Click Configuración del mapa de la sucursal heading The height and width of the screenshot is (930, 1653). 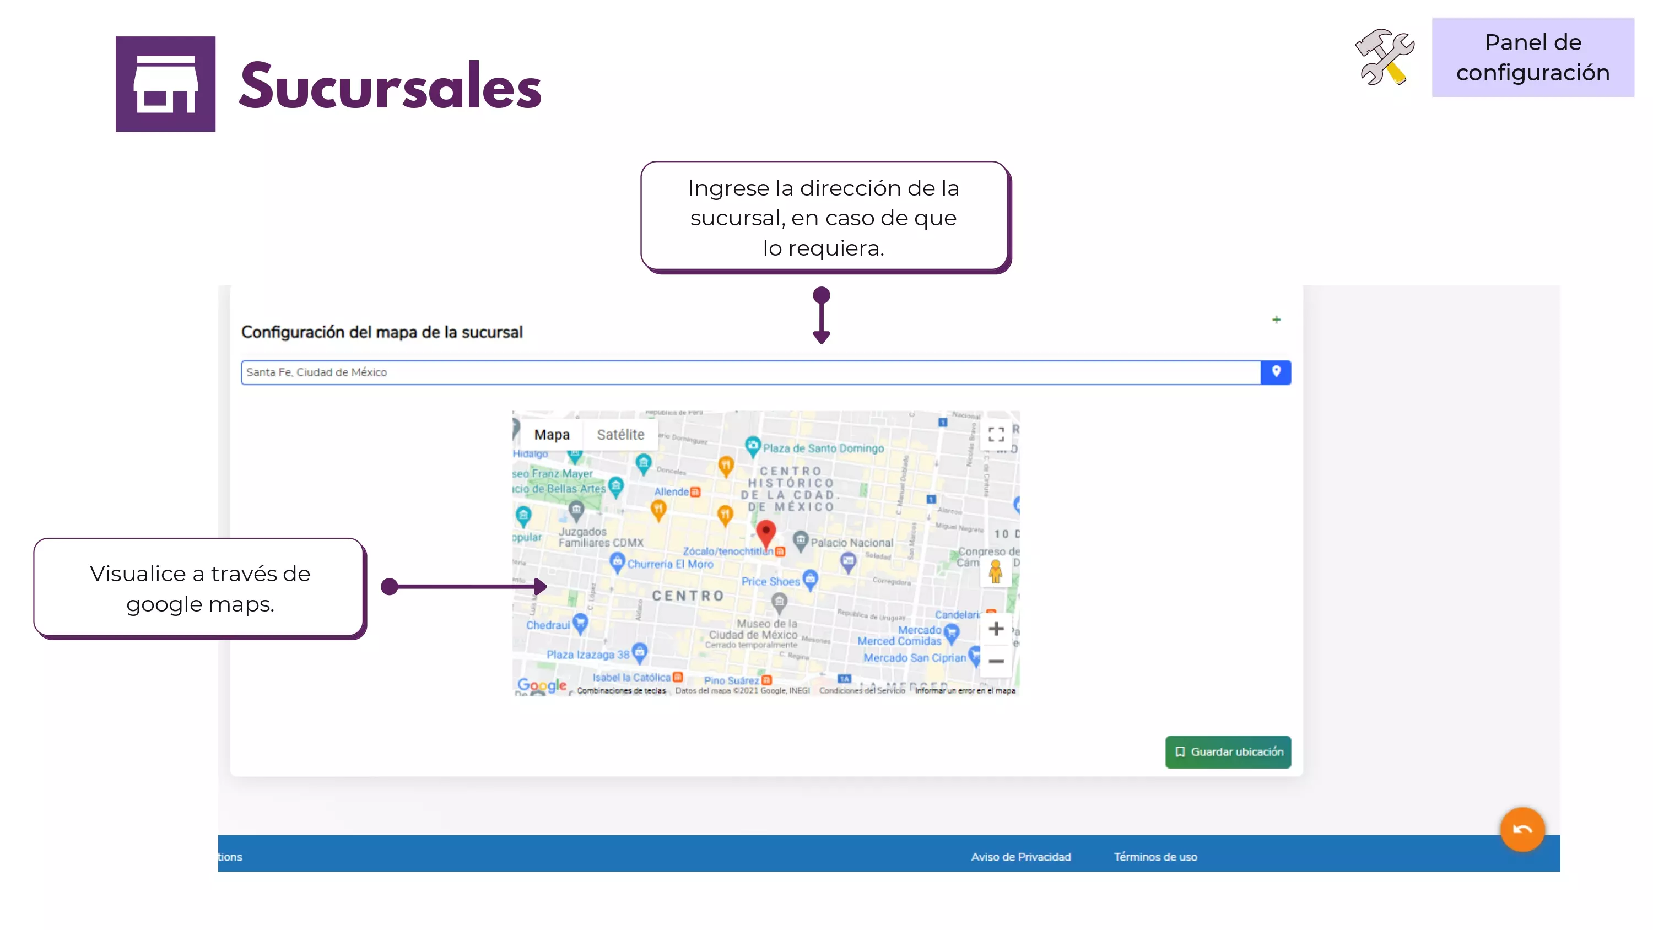point(382,332)
